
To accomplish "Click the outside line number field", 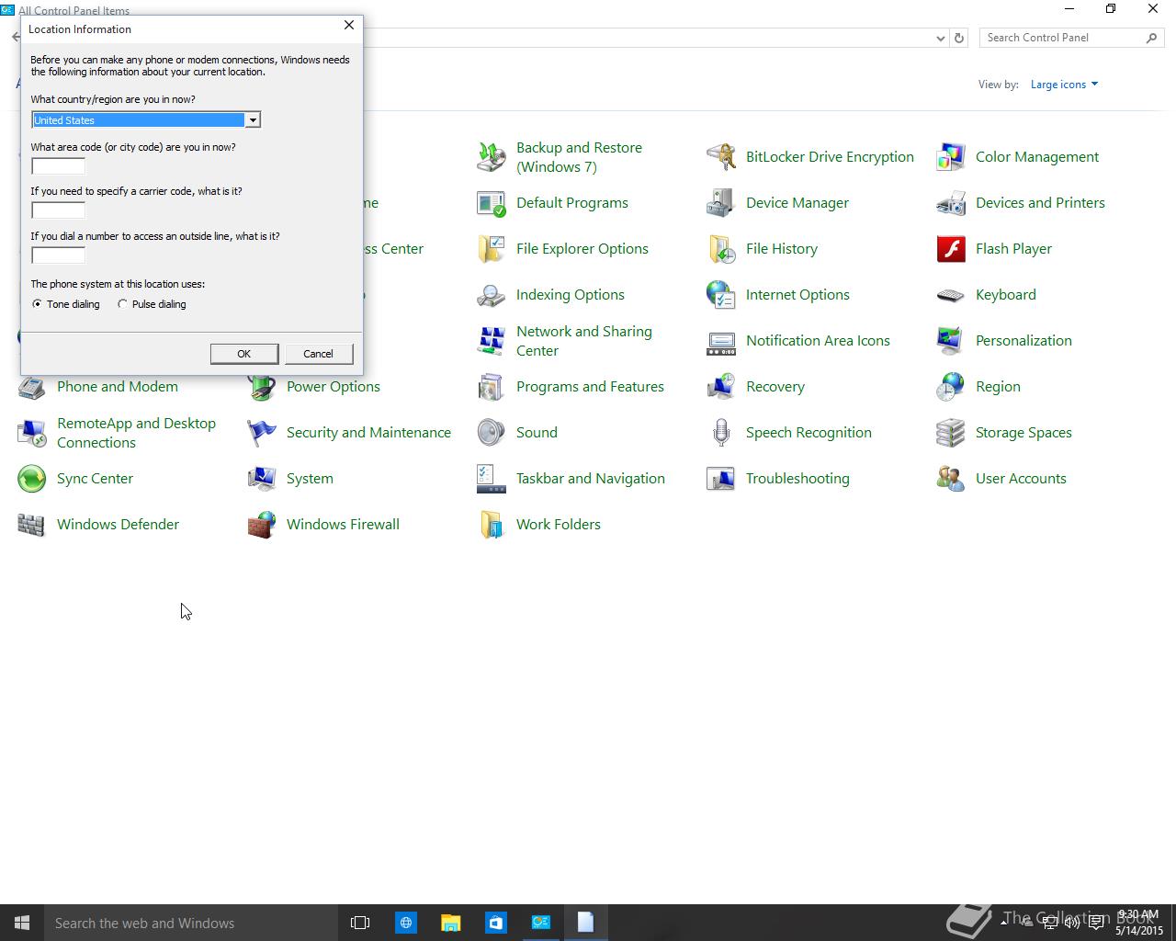I will click(x=58, y=255).
